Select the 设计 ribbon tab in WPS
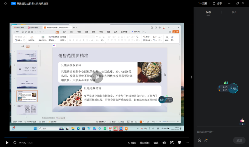Screen dimensions: 249x147 tap(72, 32)
